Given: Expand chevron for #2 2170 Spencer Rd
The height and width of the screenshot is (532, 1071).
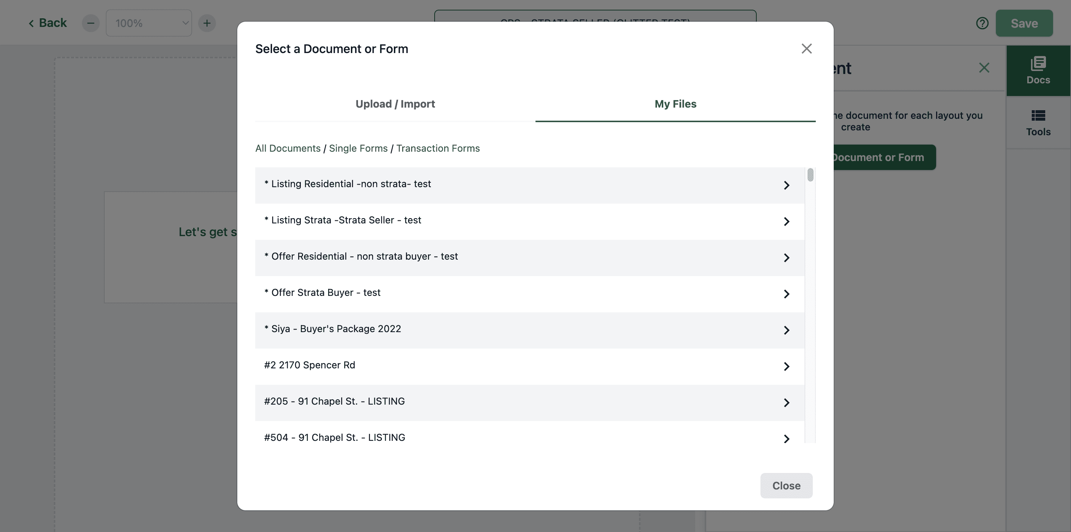Looking at the screenshot, I should [786, 366].
